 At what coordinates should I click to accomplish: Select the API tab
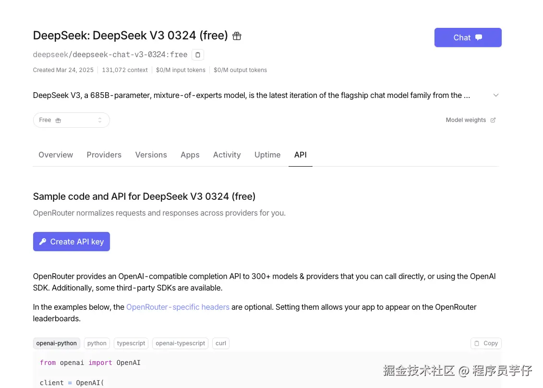300,155
